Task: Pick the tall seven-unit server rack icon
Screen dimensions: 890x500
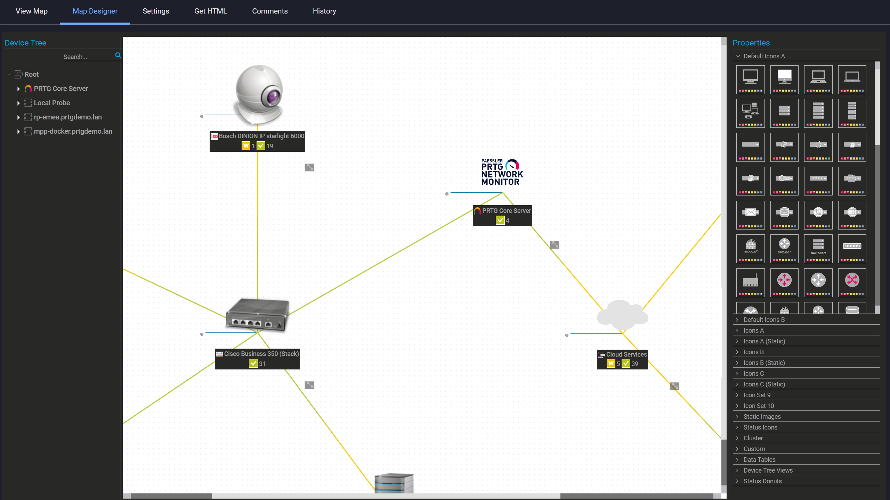Action: 852,113
